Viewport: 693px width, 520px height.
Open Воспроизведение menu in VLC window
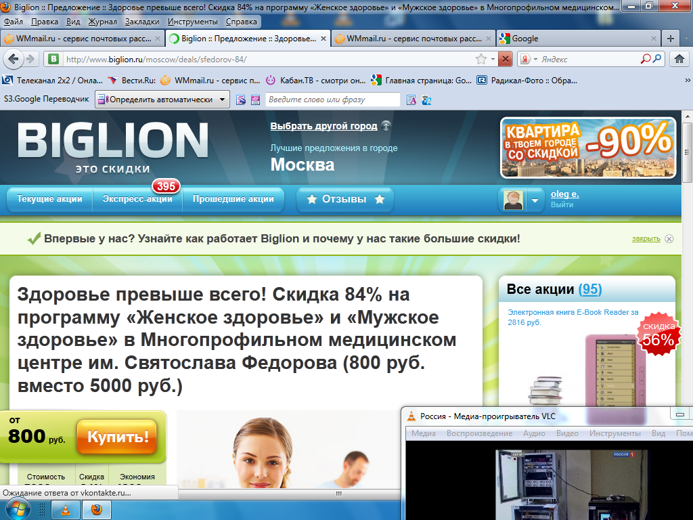click(479, 433)
